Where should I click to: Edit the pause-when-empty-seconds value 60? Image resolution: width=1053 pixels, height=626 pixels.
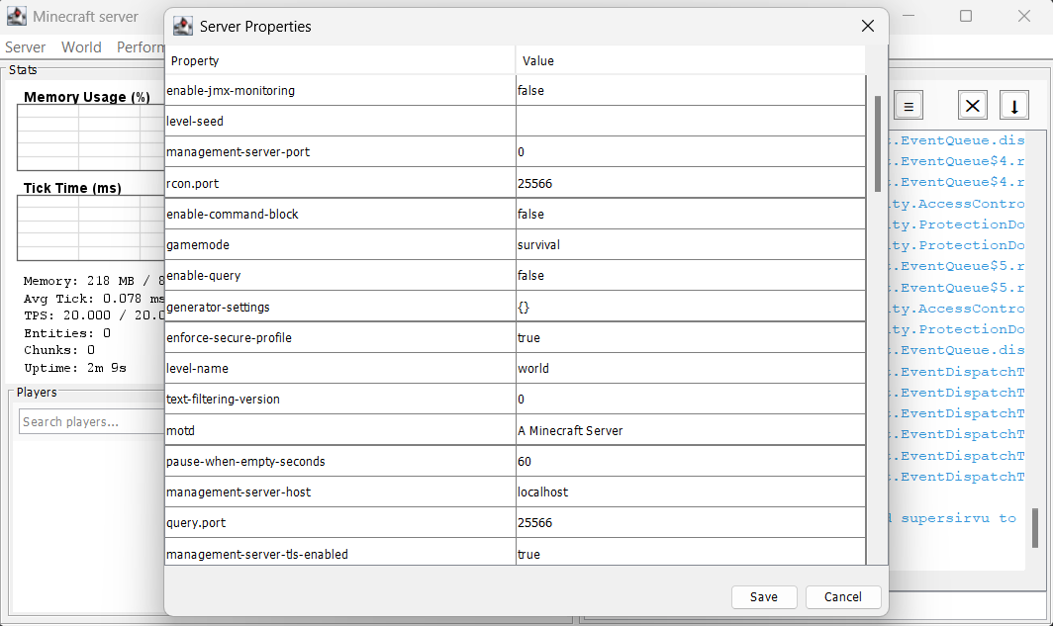(691, 461)
